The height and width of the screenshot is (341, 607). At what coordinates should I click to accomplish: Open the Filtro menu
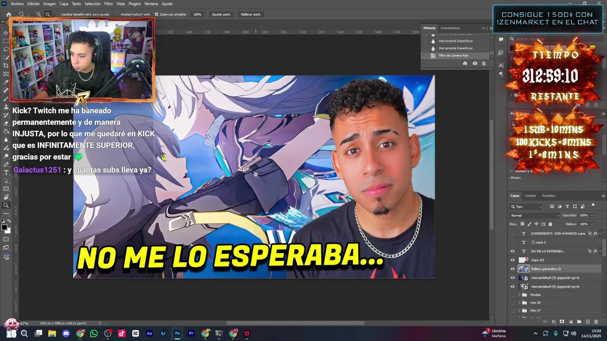point(109,4)
